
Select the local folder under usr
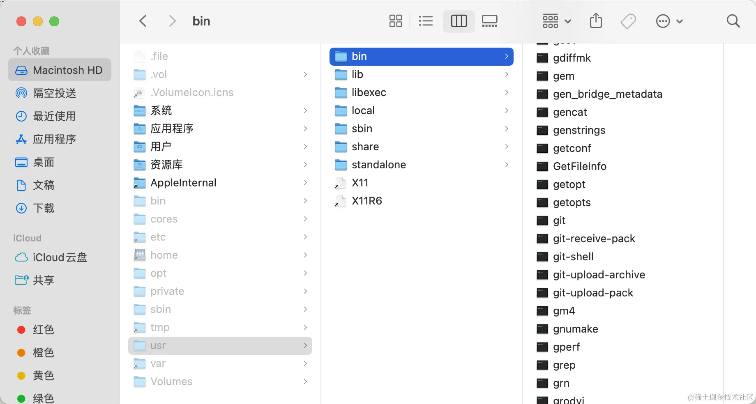coord(422,110)
